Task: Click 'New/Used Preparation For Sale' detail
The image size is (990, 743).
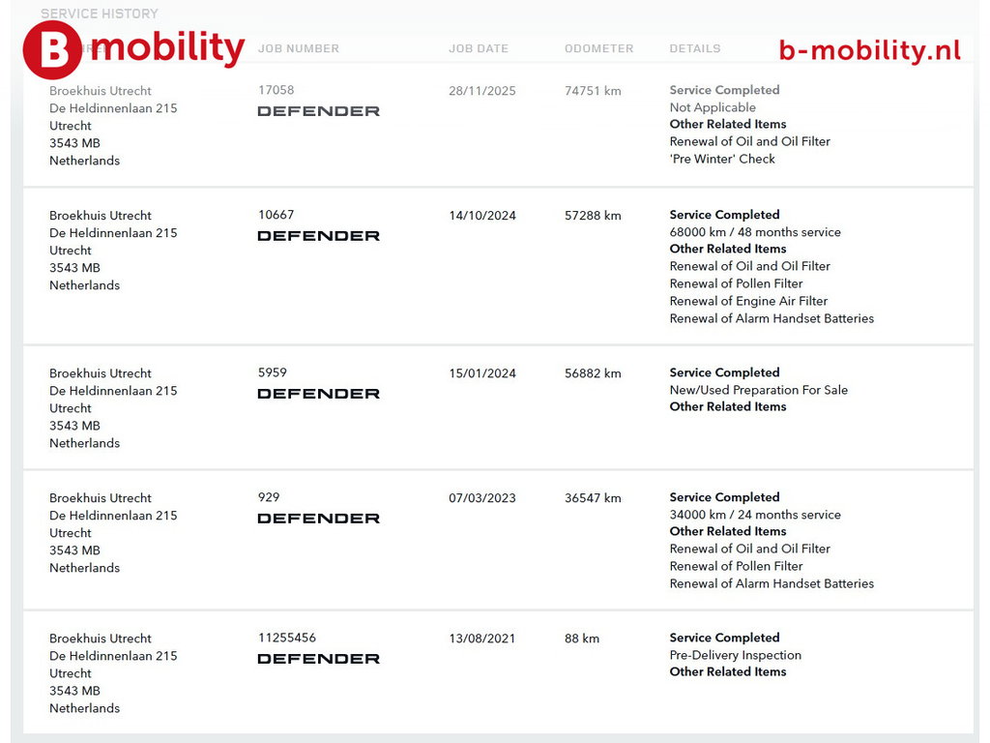Action: click(x=759, y=390)
